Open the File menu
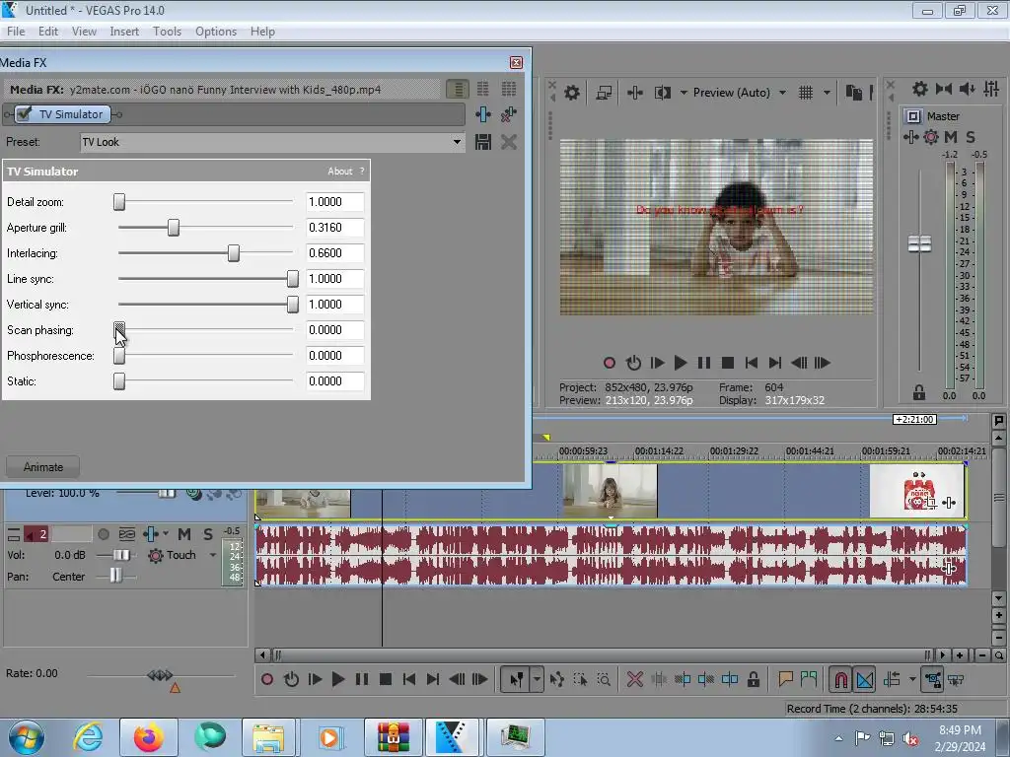 (x=16, y=32)
